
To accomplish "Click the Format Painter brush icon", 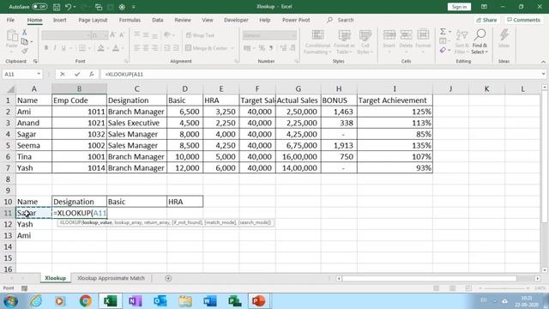I will pyautogui.click(x=25, y=51).
